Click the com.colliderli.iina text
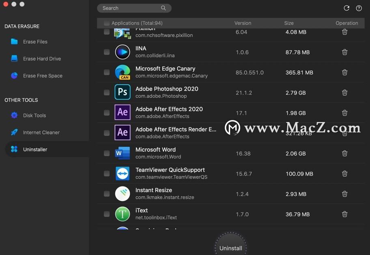Viewport: 370px width, 255px height. 155,56
